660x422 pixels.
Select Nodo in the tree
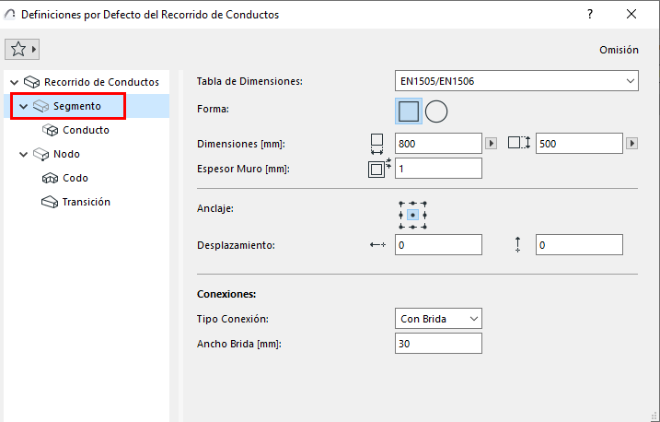pos(67,154)
